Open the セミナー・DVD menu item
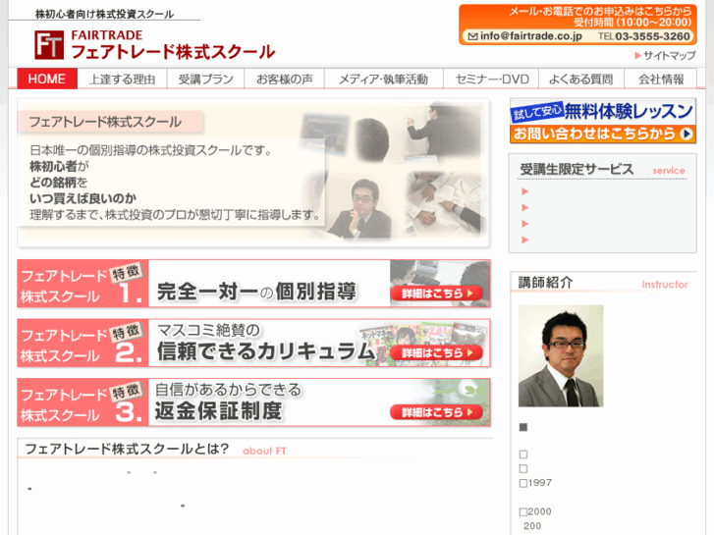Image resolution: width=714 pixels, height=535 pixels. 492,79
